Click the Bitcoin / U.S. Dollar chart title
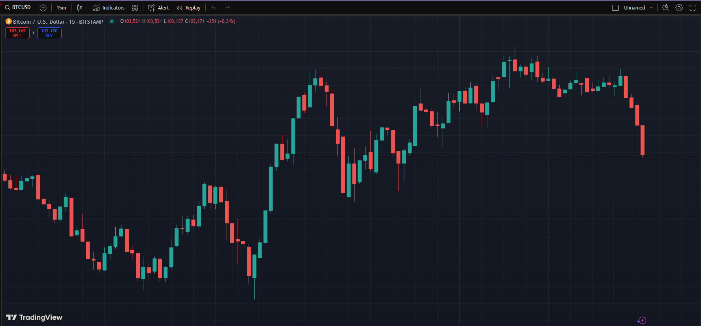 click(x=58, y=22)
